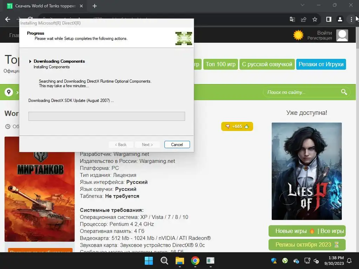Cancel the DirectX installation
Viewport: 359px width, 269px height.
pos(177,145)
